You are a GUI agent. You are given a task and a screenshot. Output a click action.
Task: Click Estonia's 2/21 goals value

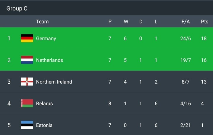coord(185,125)
